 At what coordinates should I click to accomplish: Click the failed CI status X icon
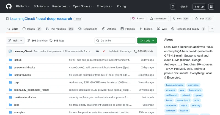click(104, 51)
